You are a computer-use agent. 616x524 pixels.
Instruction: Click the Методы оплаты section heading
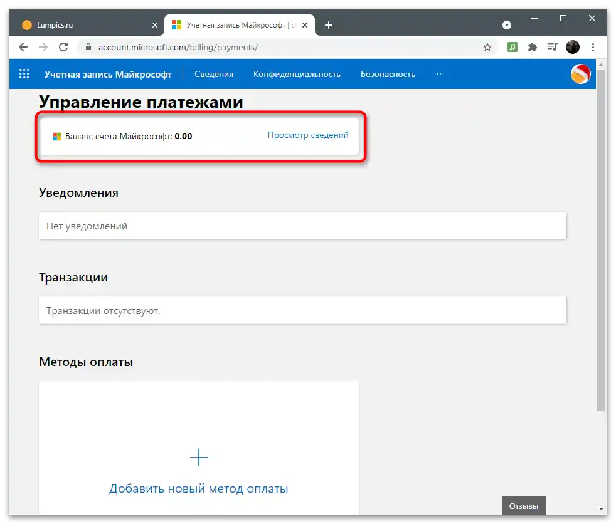point(86,362)
